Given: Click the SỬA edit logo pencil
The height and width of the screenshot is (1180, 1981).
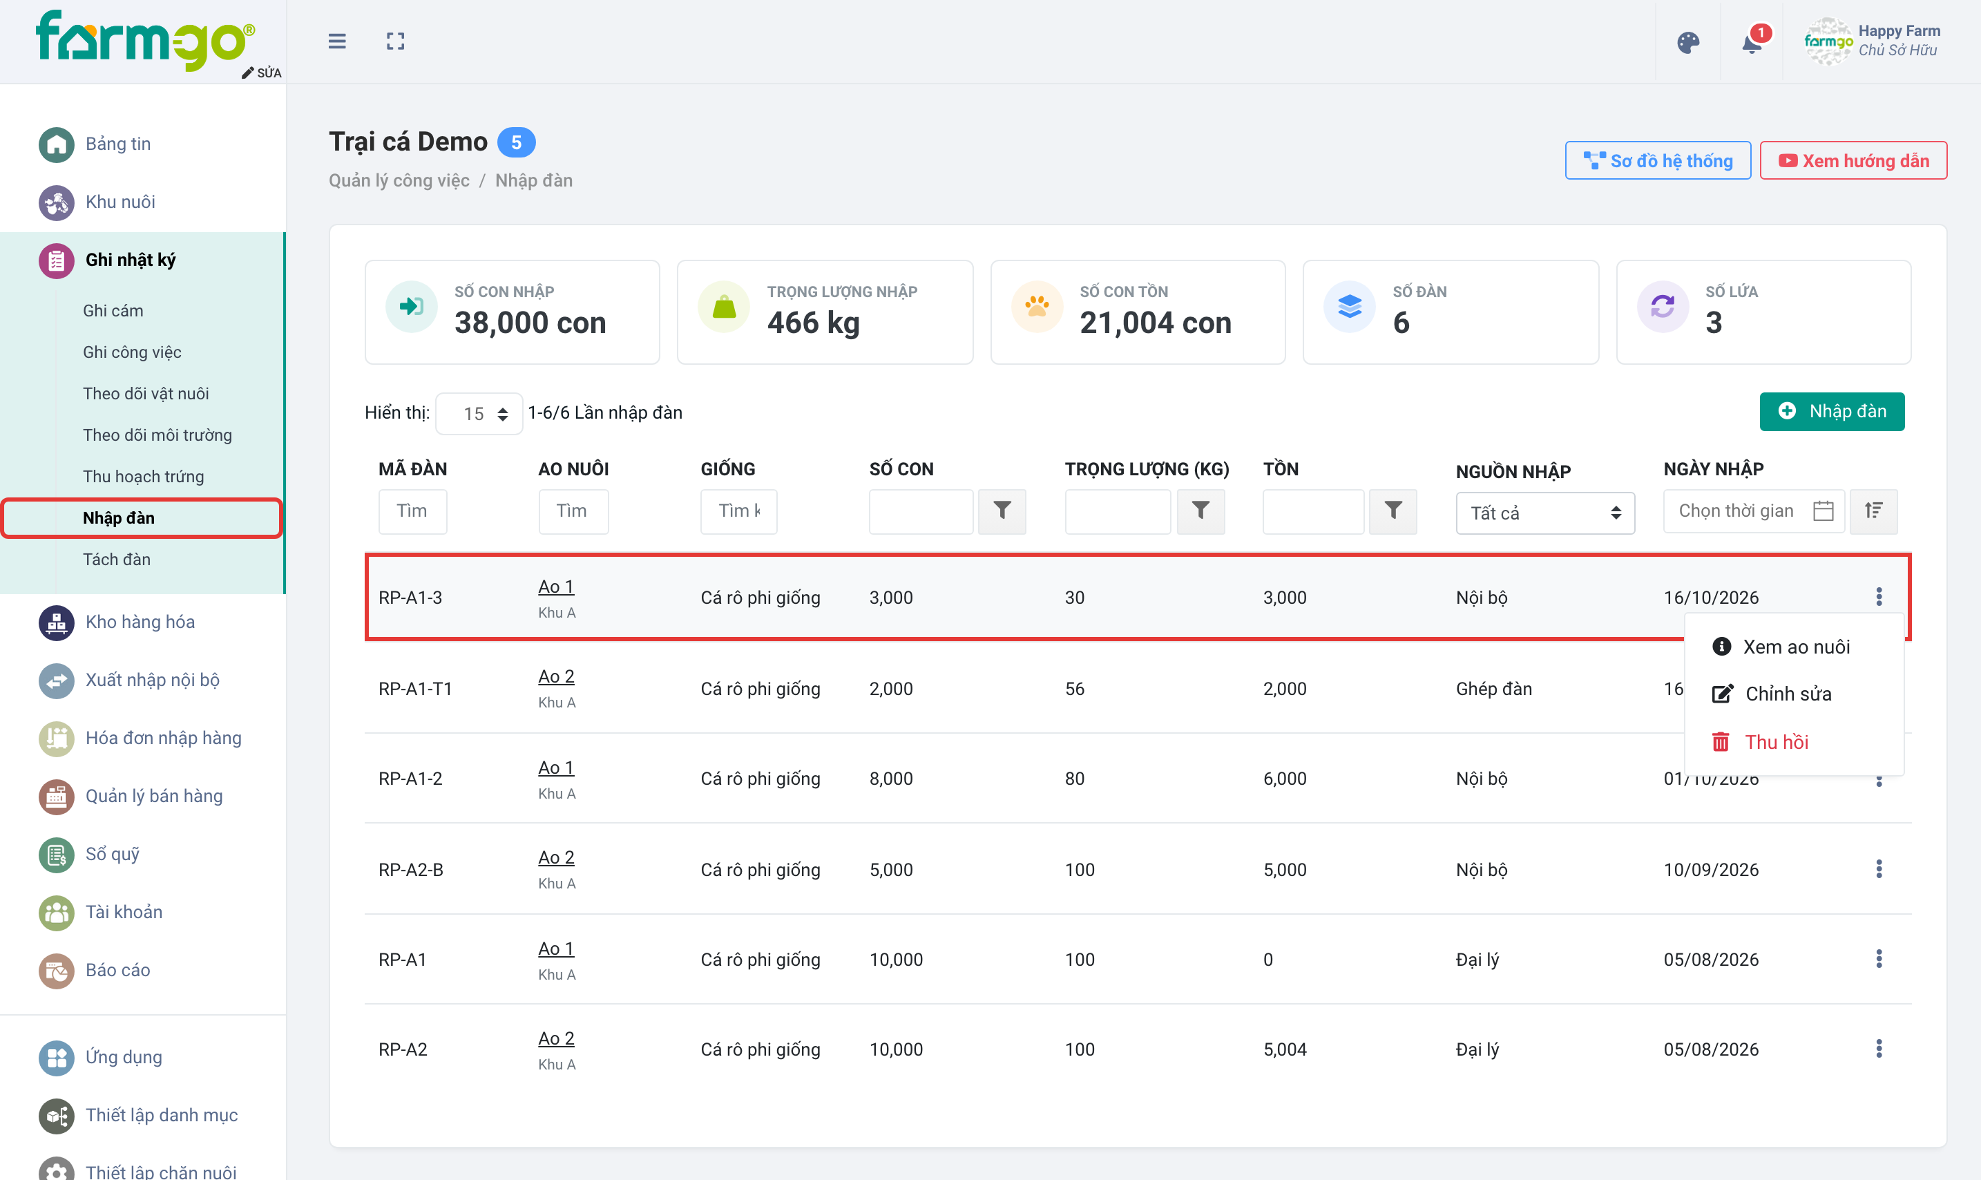Looking at the screenshot, I should point(262,73).
